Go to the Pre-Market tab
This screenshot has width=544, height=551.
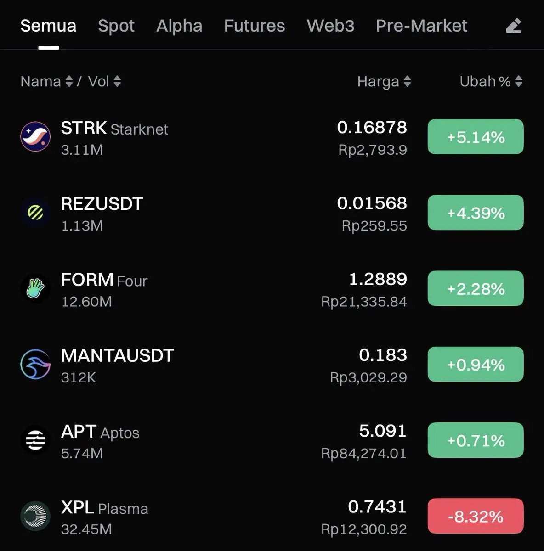pos(421,26)
